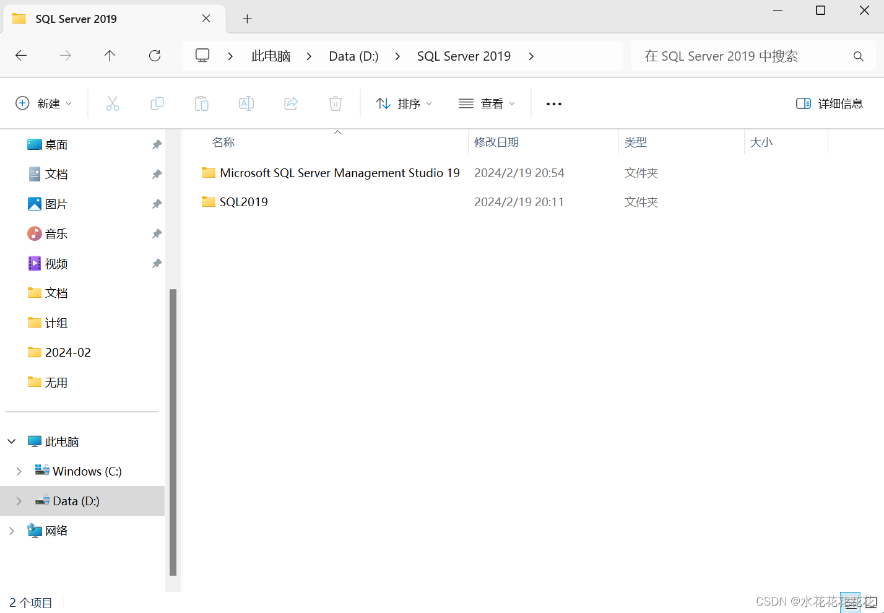The image size is (884, 613).
Task: Go back to previous folder
Action: point(21,56)
